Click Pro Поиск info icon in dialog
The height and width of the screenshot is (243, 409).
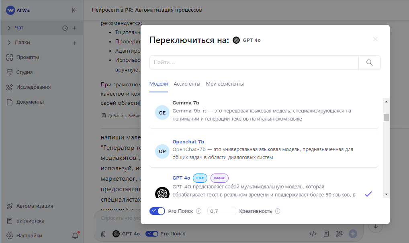198,211
